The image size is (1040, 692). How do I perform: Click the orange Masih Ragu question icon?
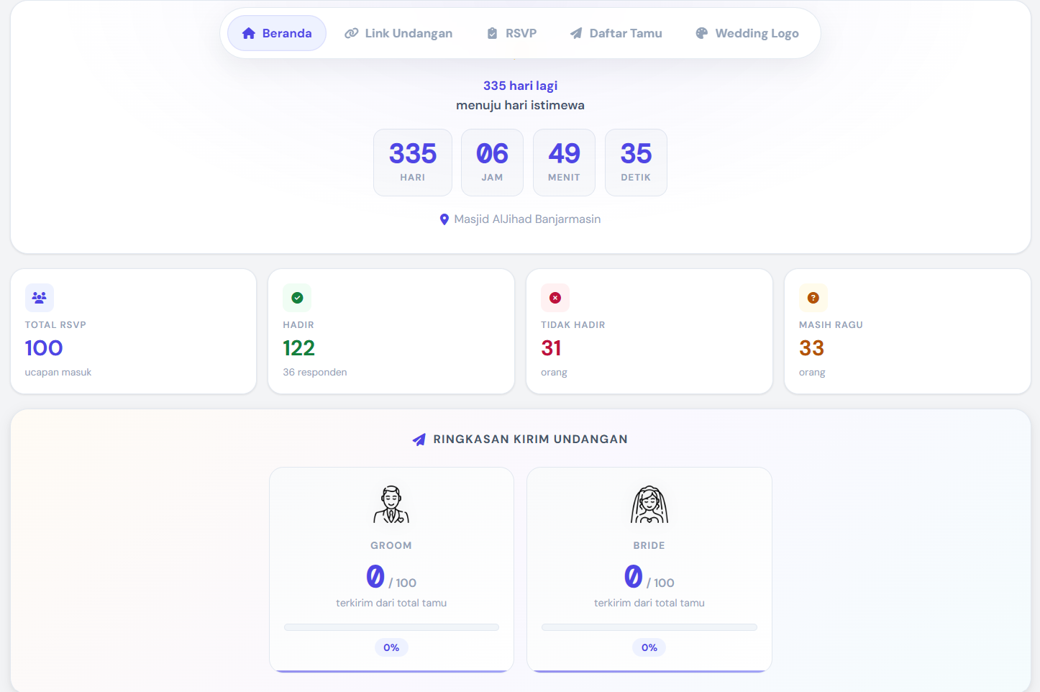coord(813,298)
